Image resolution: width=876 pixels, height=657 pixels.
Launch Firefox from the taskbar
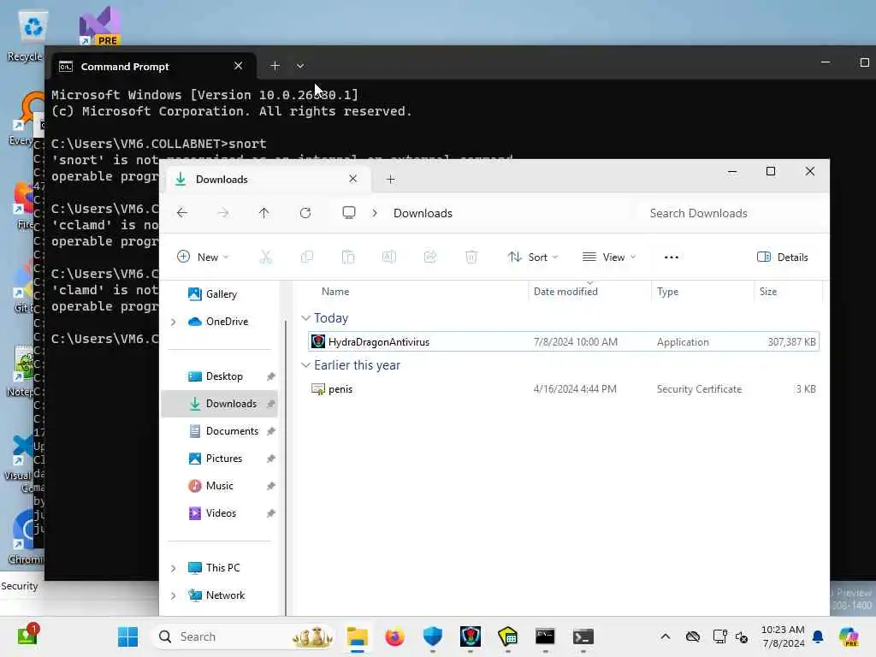coord(394,636)
